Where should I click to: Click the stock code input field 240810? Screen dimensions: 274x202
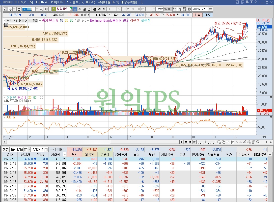coord(28,9)
